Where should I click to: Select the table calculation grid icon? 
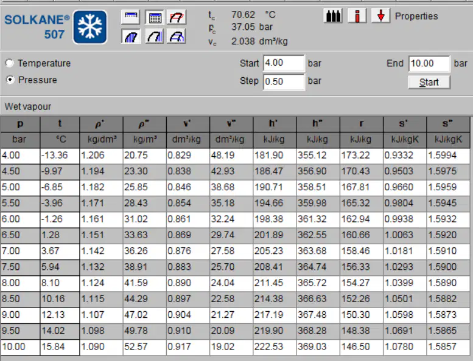pyautogui.click(x=155, y=18)
